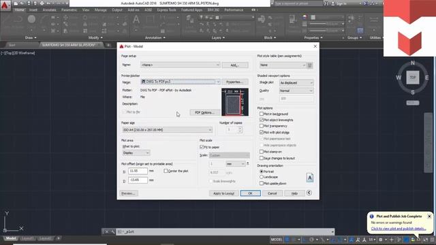Click the PDF Options... button
Image resolution: width=436 pixels, height=245 pixels.
[x=204, y=112]
